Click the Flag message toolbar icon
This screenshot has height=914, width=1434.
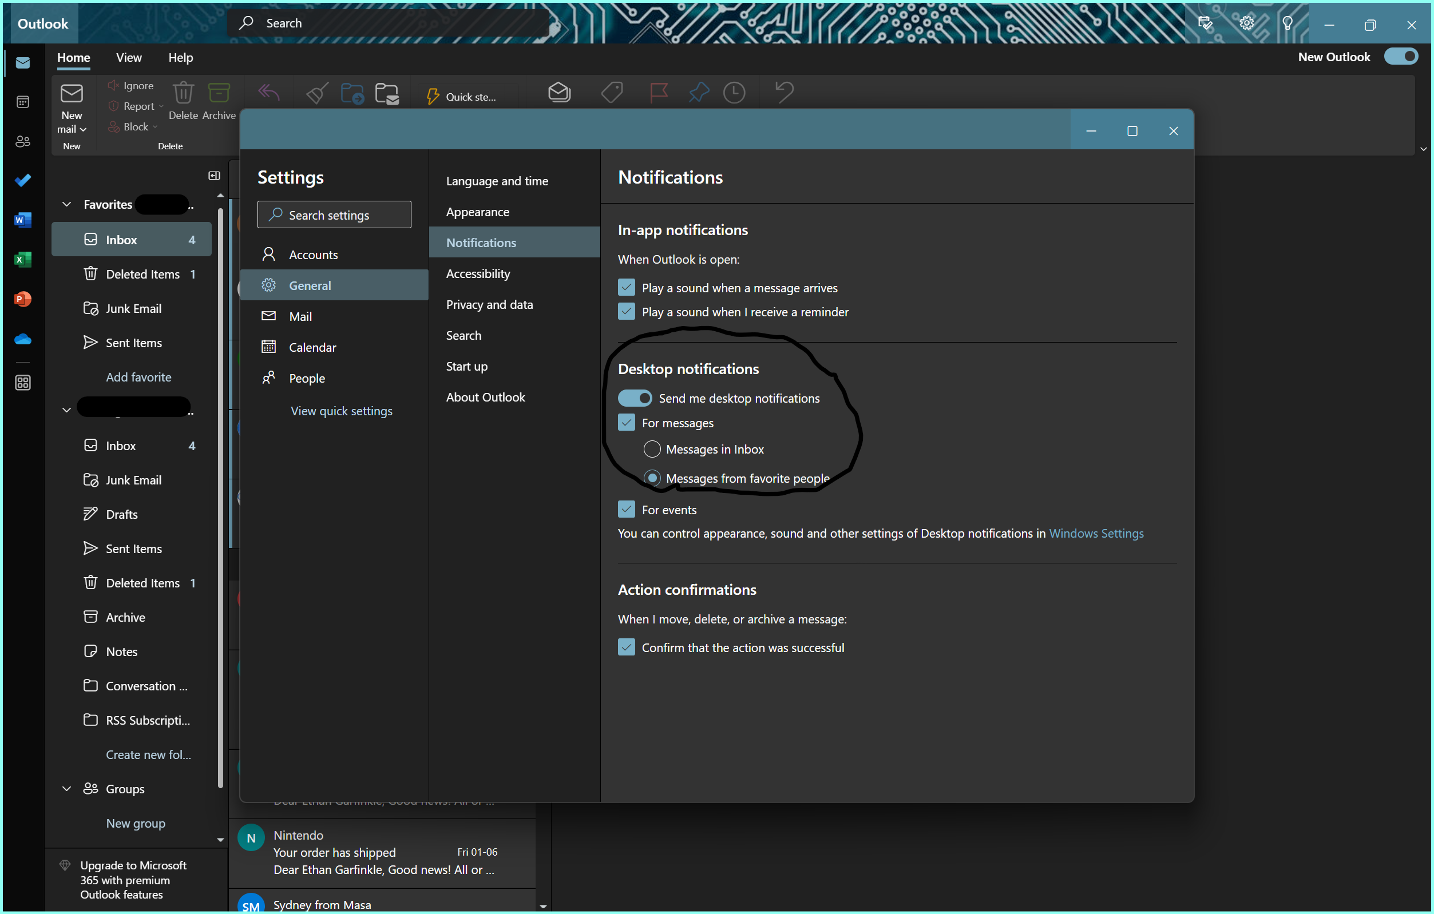658,93
